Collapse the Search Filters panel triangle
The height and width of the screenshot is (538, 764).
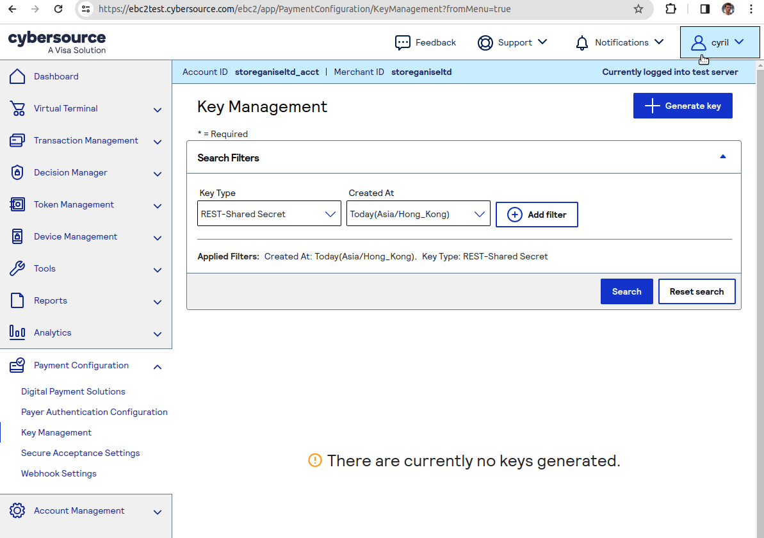722,156
